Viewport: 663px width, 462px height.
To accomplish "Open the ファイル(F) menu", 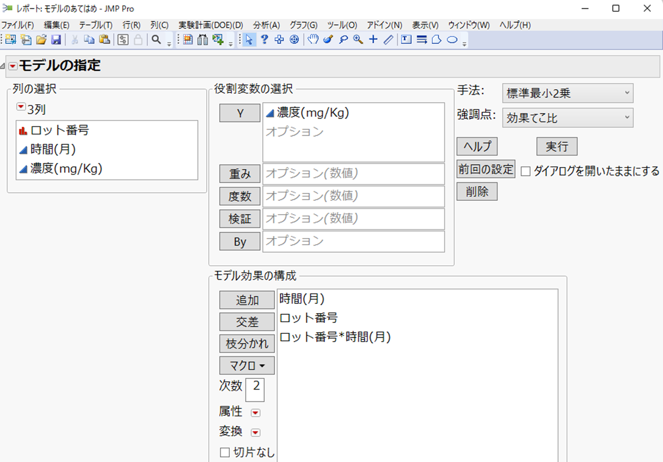I will pos(17,25).
